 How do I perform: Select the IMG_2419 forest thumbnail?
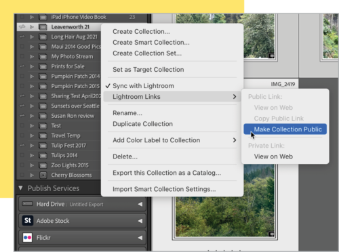point(224,201)
